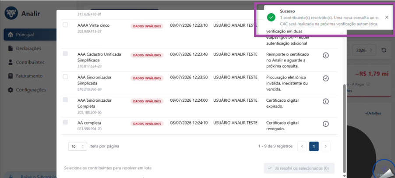Click the Declarações document icon
Viewport: 395px width, 178px height.
[x=11, y=48]
